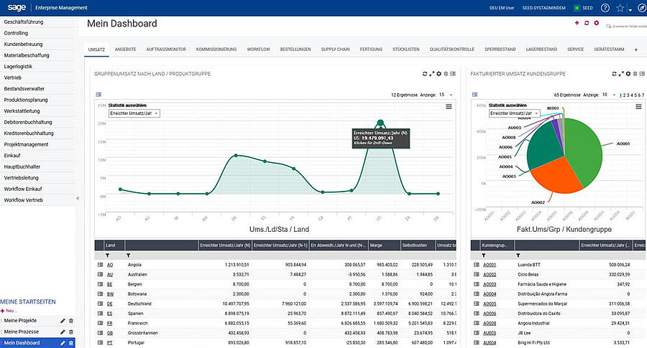Screen dimensions: 647x348
Task: Expand the favorites dropdown arrow beside star
Action: pos(630,10)
